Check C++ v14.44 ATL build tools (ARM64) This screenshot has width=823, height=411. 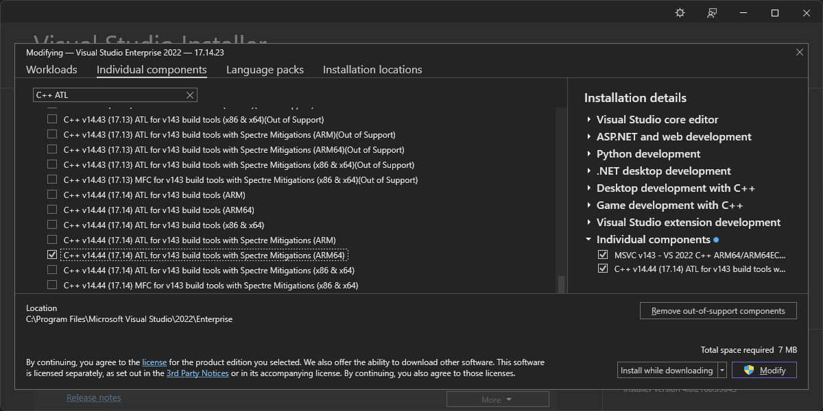[52, 210]
